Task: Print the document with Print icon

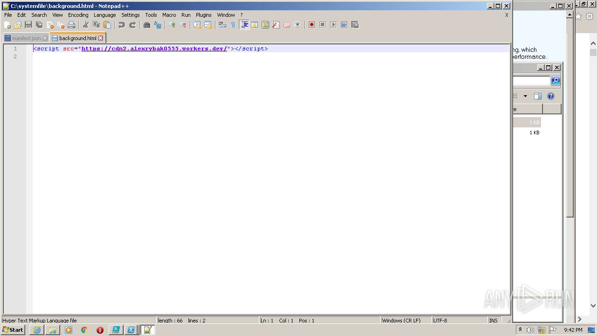Action: point(71,25)
